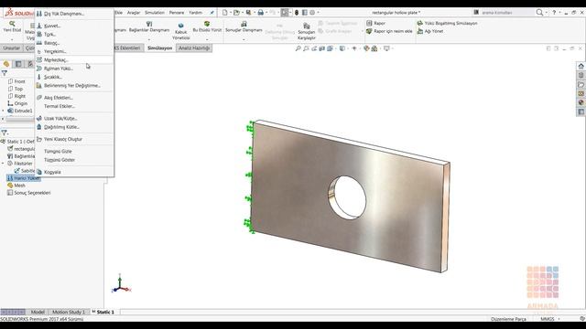The height and width of the screenshot is (329, 586).
Task: Open the Pencere menu
Action: 177,13
